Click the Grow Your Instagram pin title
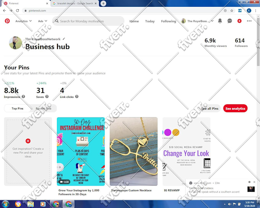260x208 pixels. [x=79, y=192]
